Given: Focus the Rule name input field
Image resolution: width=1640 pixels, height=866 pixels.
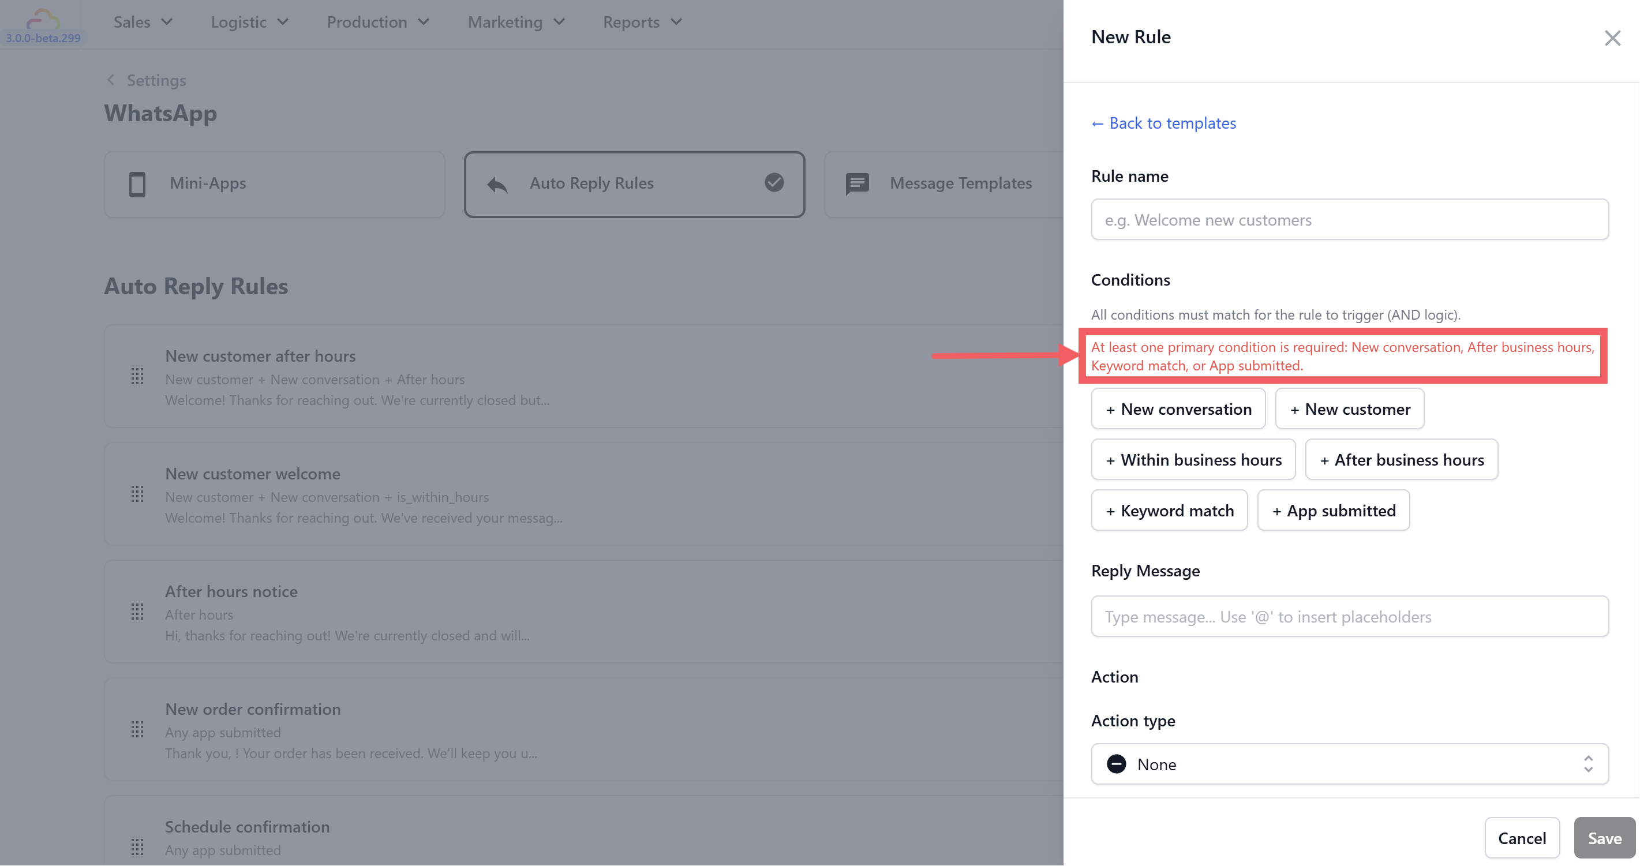Looking at the screenshot, I should tap(1349, 220).
